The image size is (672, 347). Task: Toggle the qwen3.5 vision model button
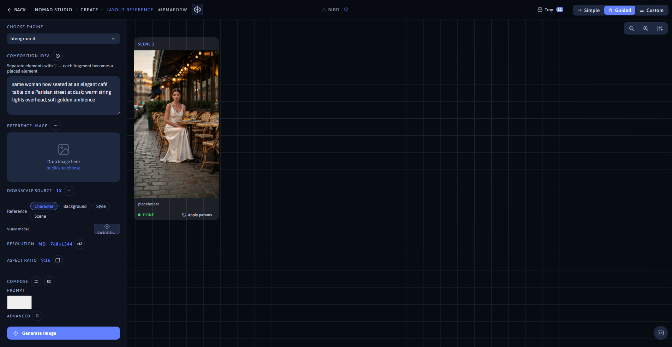107,229
